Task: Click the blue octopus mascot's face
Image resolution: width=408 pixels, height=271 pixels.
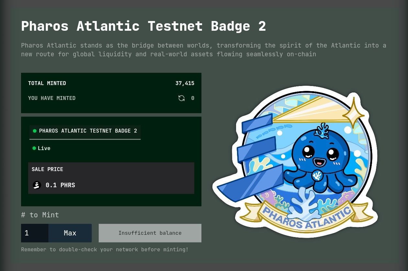Action: tap(319, 154)
